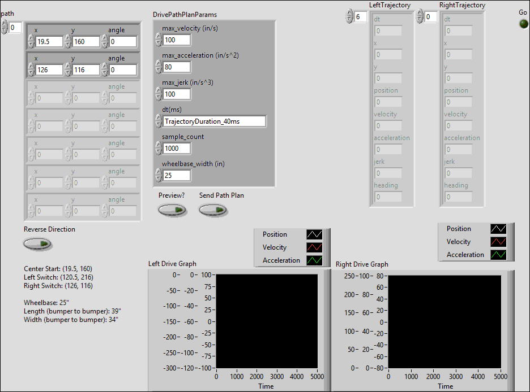Screen dimensions: 530x392
Task: Click the max_velocity input field
Action: [177, 40]
